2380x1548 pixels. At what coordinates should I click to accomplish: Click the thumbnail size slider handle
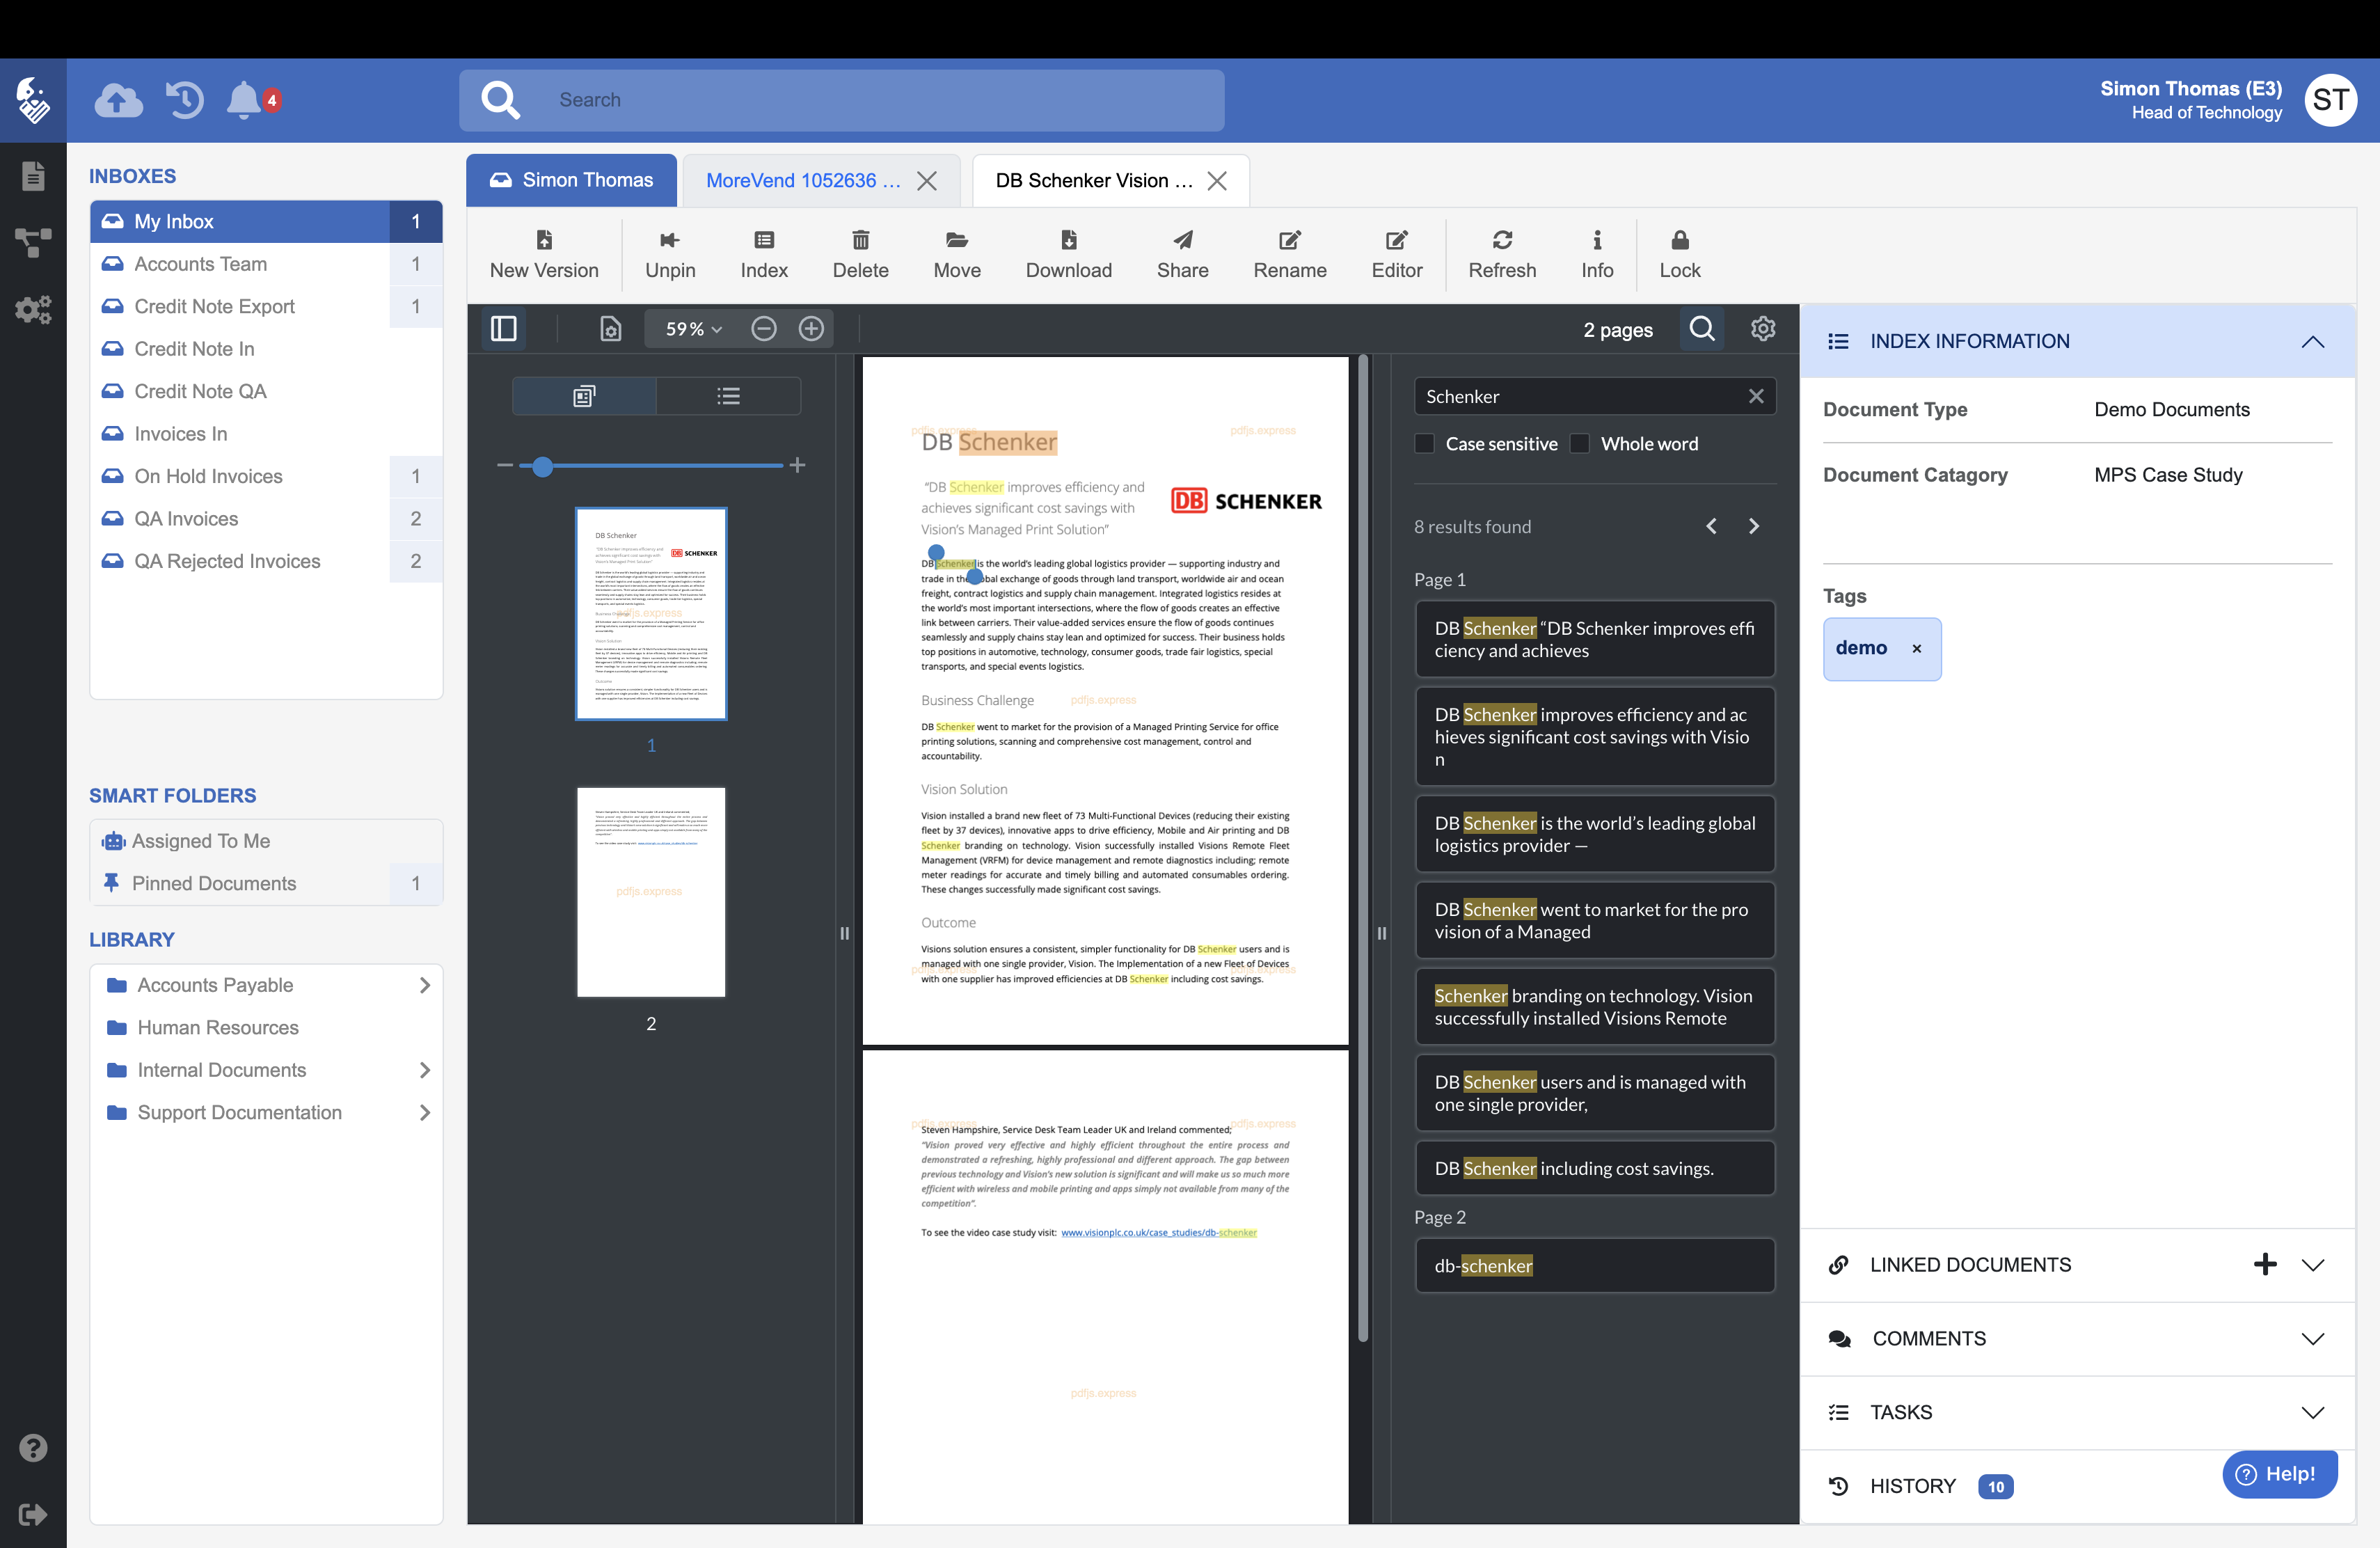click(542, 466)
